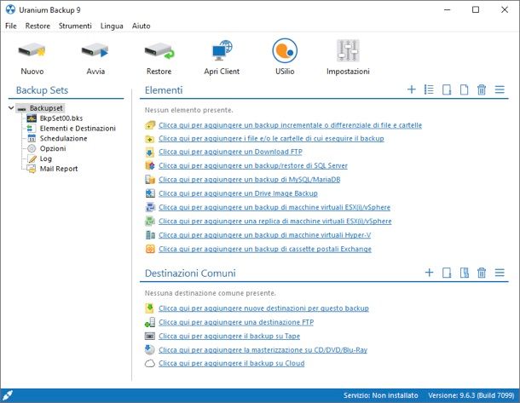Click link to add backup on Tape

pos(229,336)
